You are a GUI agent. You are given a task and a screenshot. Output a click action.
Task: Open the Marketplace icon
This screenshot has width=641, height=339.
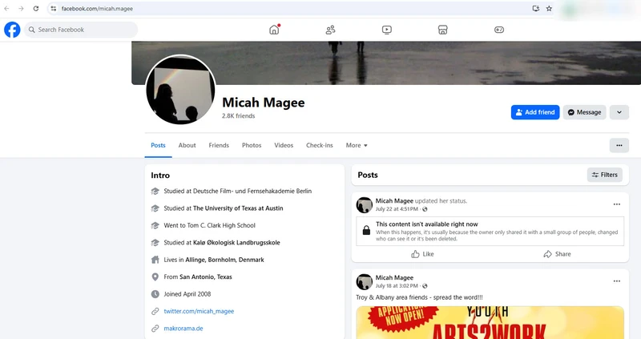coord(443,30)
